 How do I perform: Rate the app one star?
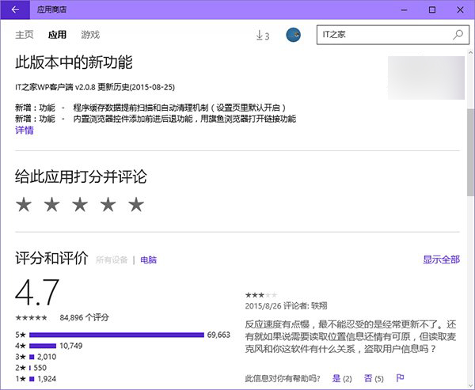click(x=24, y=205)
